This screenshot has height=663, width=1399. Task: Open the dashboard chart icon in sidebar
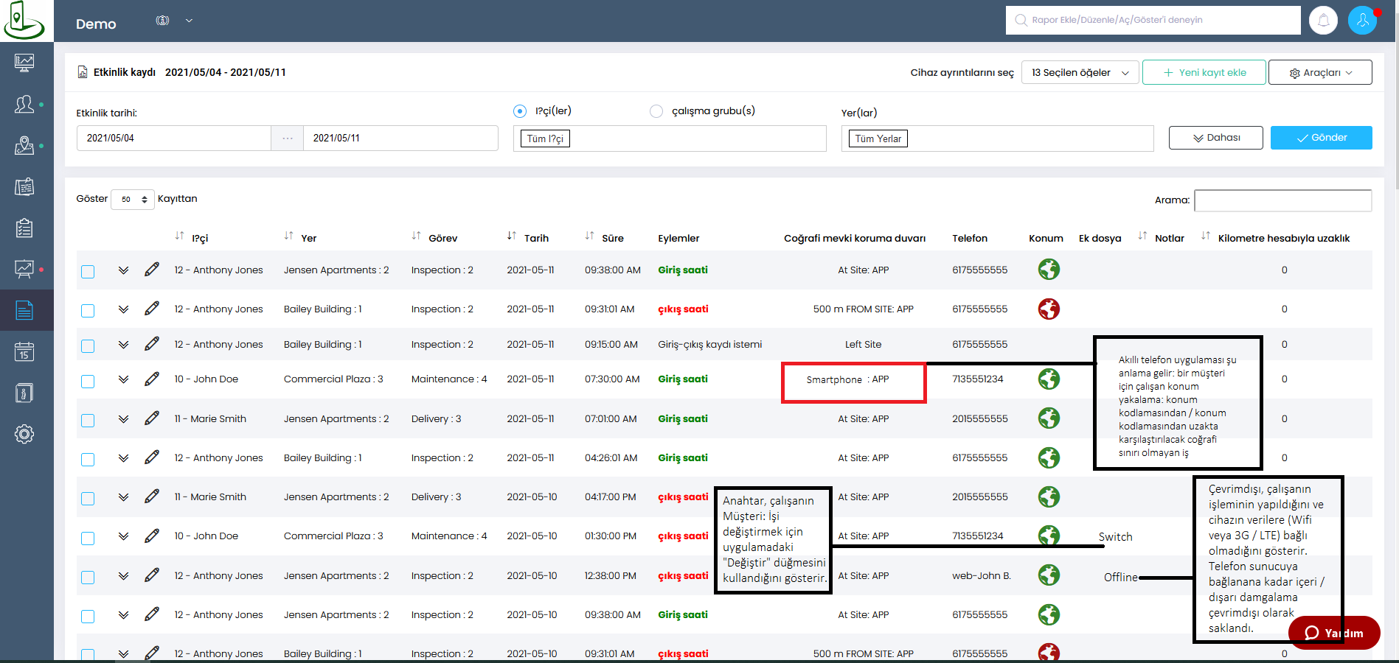(24, 63)
